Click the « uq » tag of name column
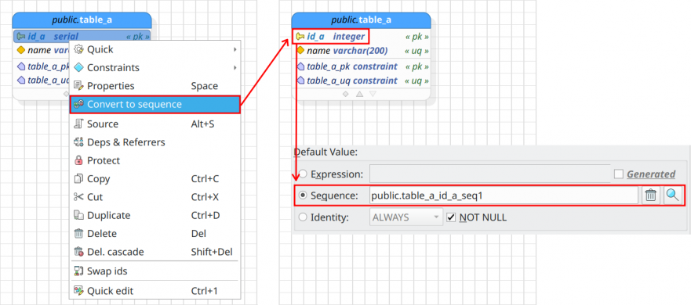Image resolution: width=691 pixels, height=305 pixels. (x=417, y=51)
